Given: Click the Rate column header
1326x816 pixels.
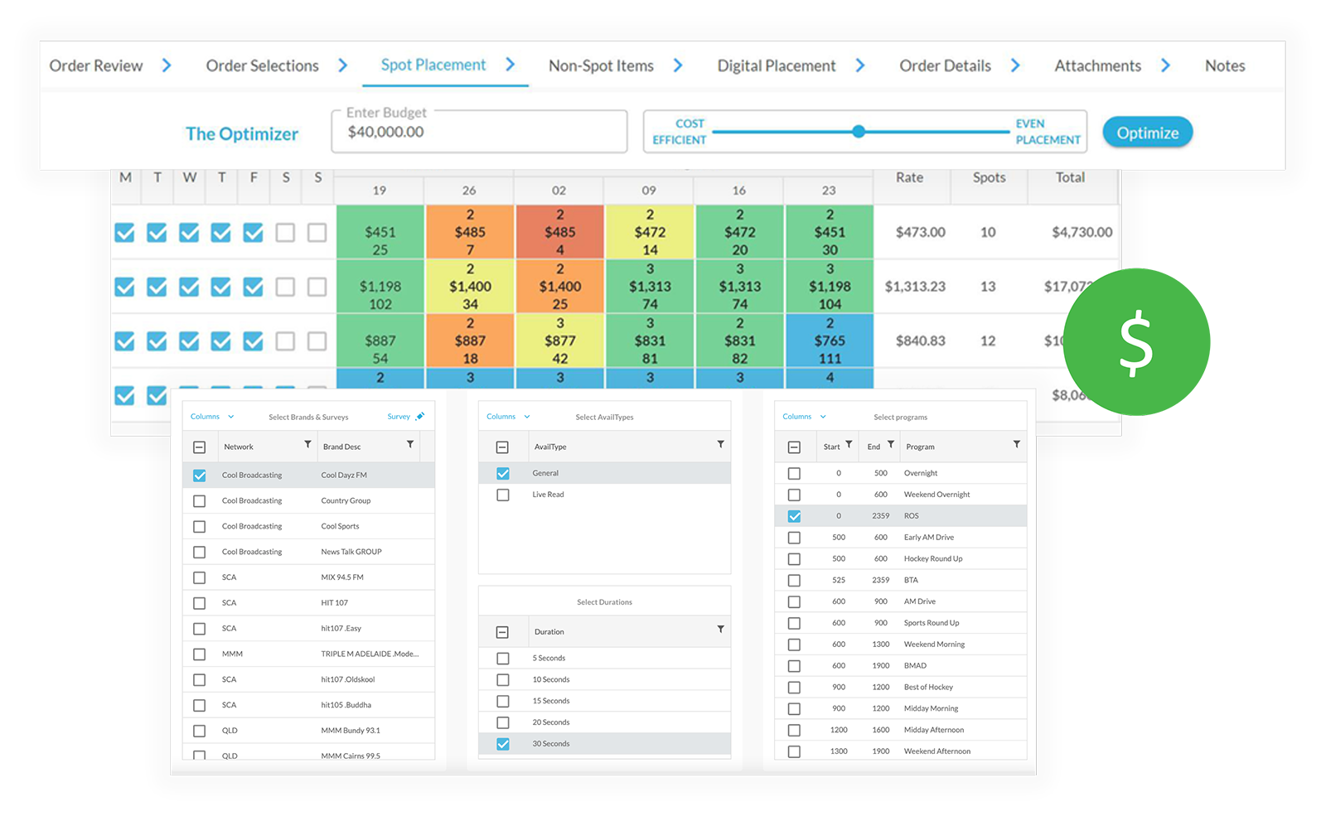Looking at the screenshot, I should coord(909,177).
